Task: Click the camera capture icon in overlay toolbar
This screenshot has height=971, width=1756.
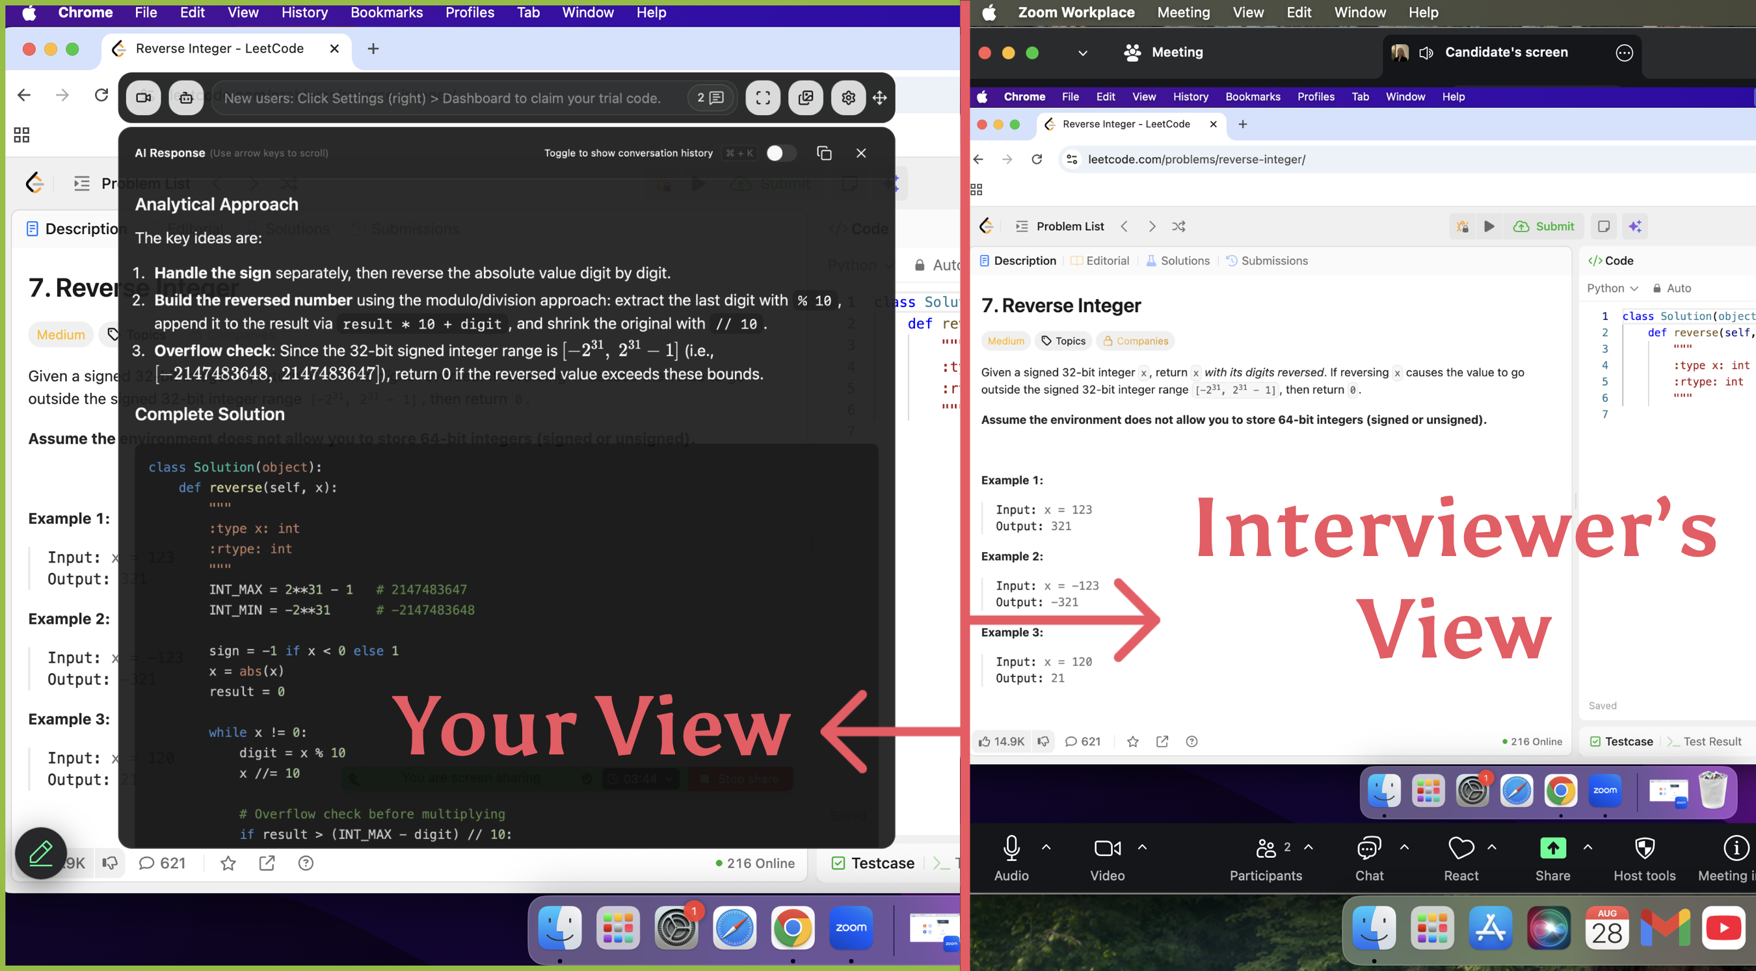Action: pos(143,98)
